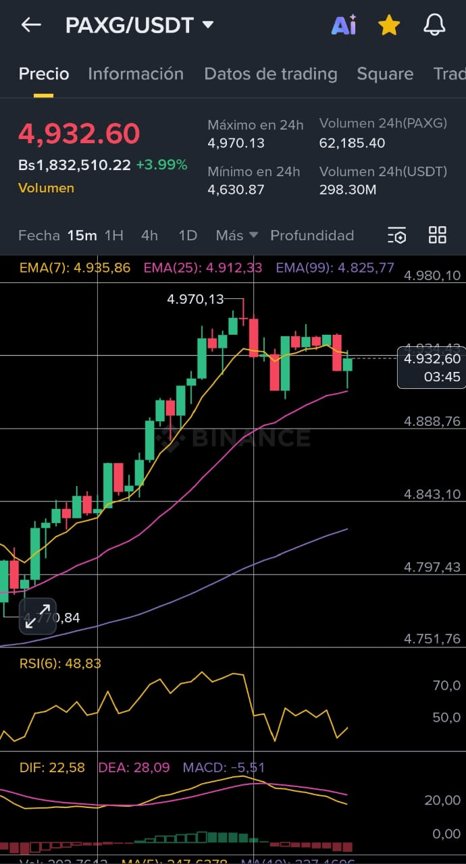Expand the Más timeframe dropdown
Viewport: 466px width, 864px height.
click(x=237, y=235)
